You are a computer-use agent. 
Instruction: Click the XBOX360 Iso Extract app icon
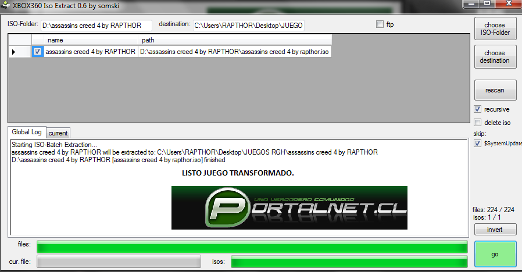(x=5, y=5)
